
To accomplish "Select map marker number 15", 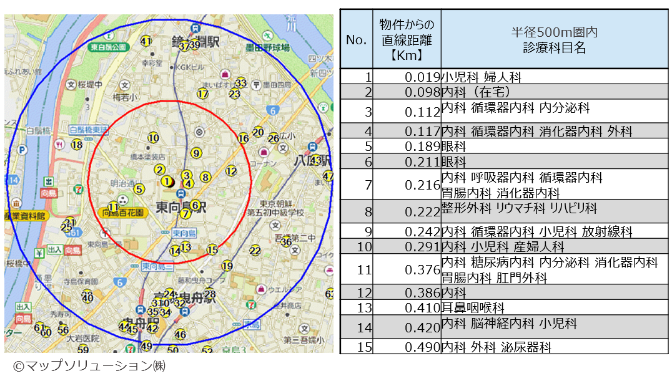I will click(x=212, y=250).
